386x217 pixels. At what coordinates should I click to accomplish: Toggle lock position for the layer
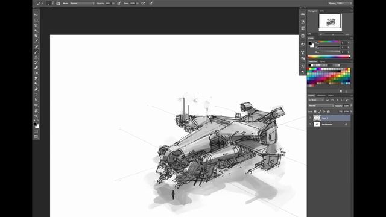[x=324, y=112]
